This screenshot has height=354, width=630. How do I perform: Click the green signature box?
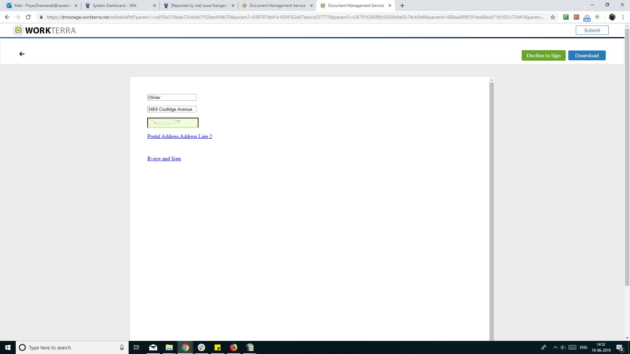click(x=173, y=123)
